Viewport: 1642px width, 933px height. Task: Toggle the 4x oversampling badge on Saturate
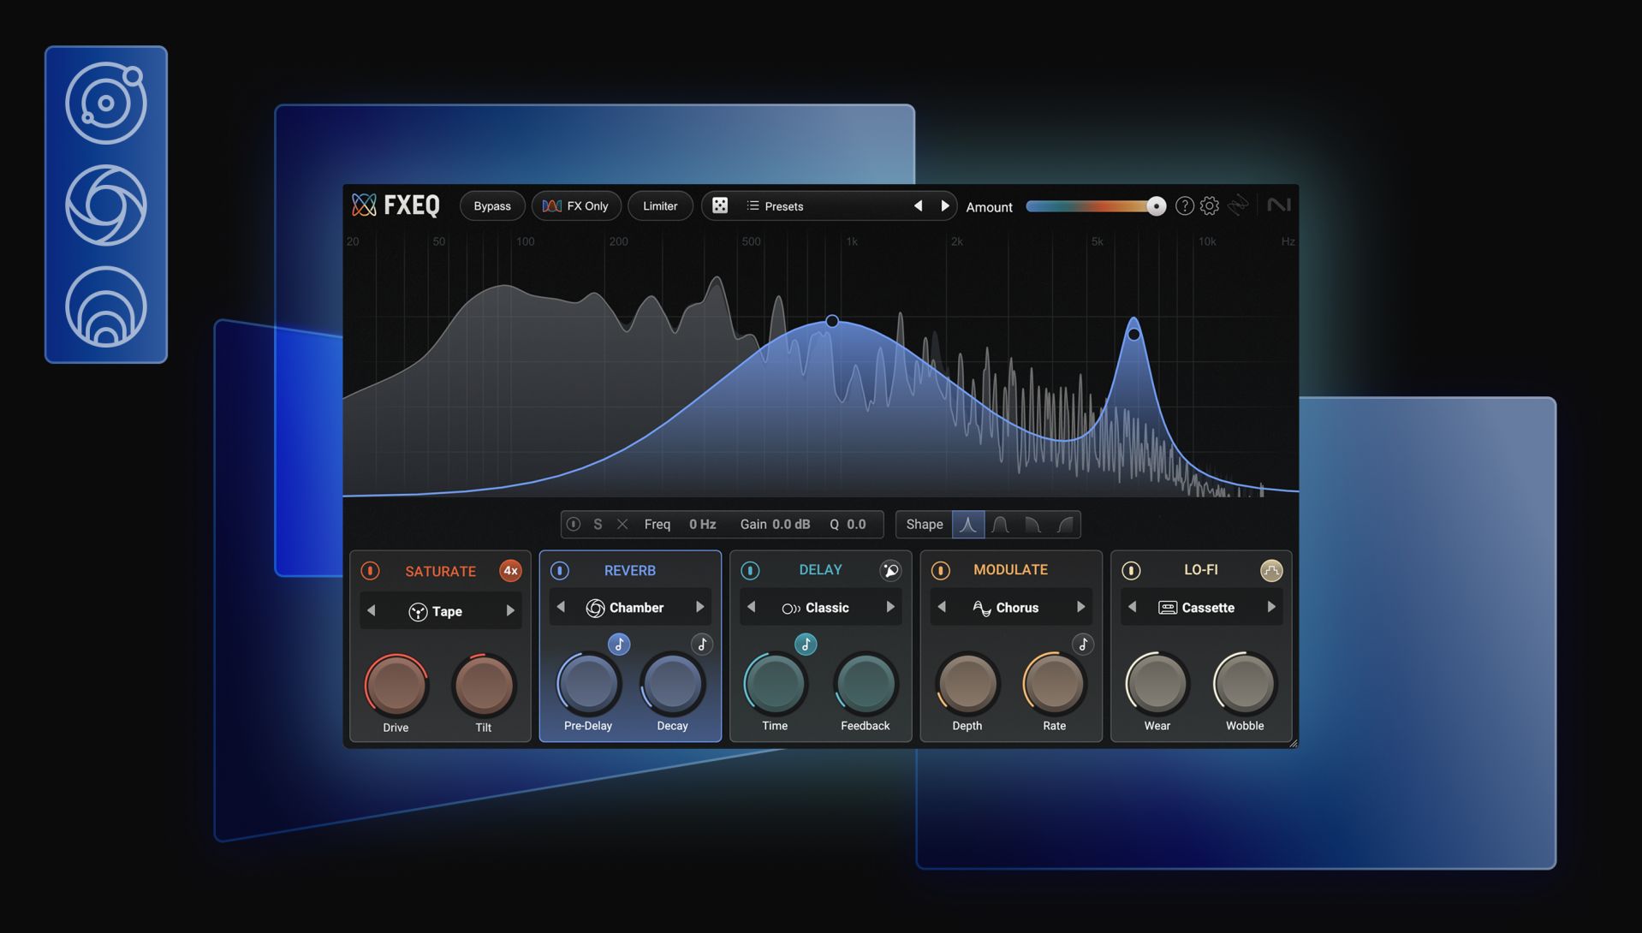point(510,571)
